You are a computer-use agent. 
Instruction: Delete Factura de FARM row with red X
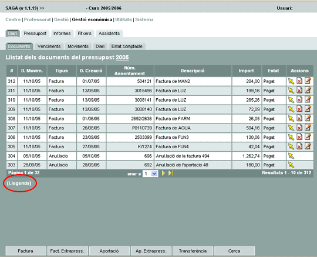tap(299, 118)
